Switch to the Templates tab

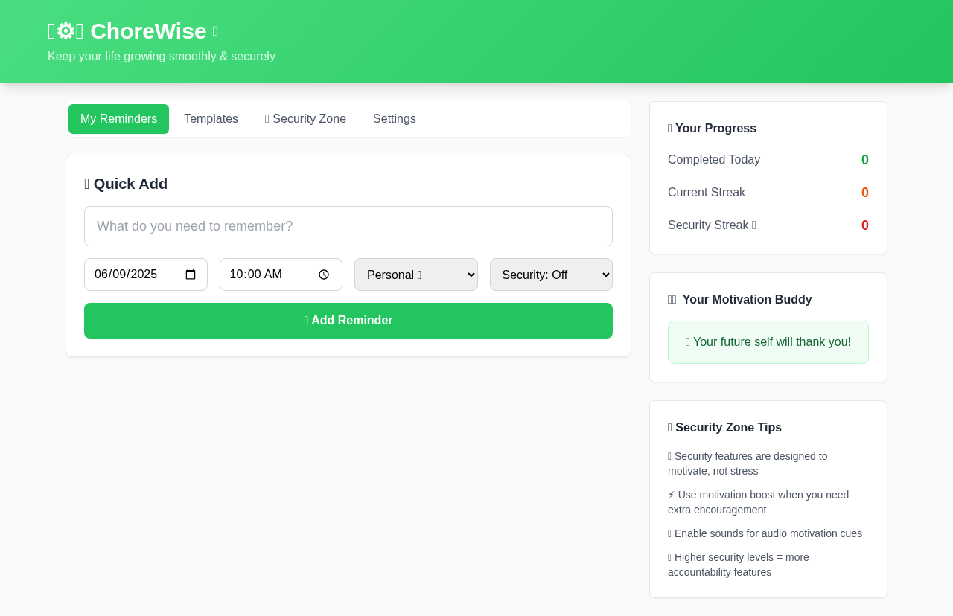(x=211, y=118)
